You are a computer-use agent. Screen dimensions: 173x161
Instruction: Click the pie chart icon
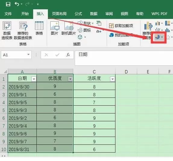click(x=157, y=37)
